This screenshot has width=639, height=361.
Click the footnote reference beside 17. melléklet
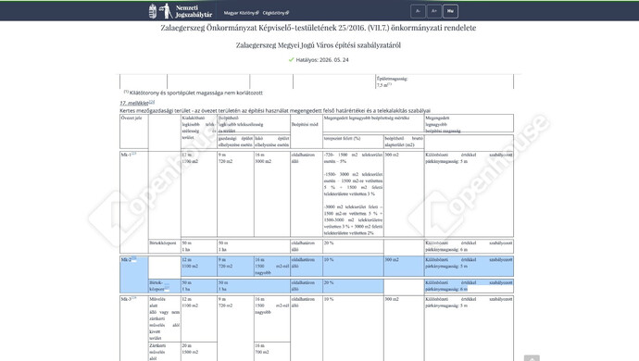pos(152,102)
